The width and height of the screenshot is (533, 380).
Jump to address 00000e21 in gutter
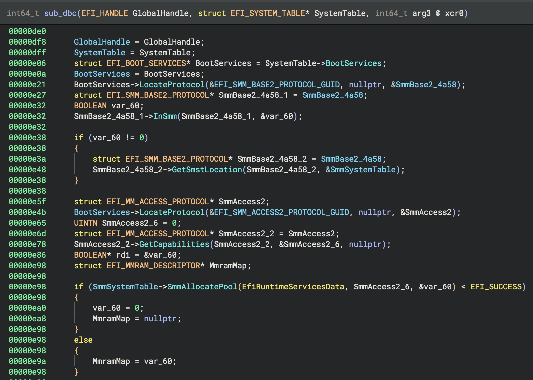tap(27, 85)
